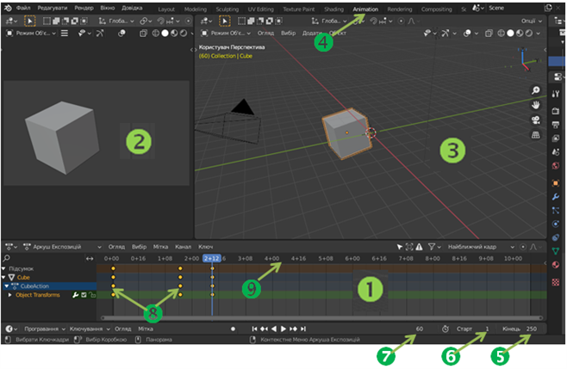Click current frame indicator 2+12
This screenshot has width=567, height=369.
pos(212,259)
